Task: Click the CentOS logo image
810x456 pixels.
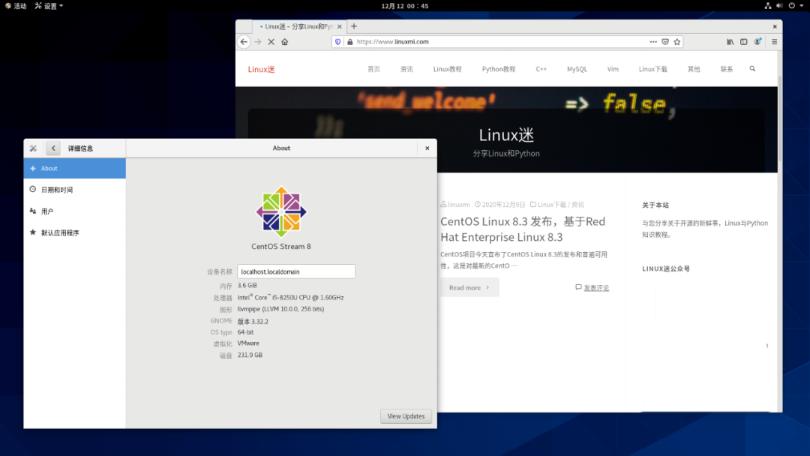Action: tap(281, 211)
